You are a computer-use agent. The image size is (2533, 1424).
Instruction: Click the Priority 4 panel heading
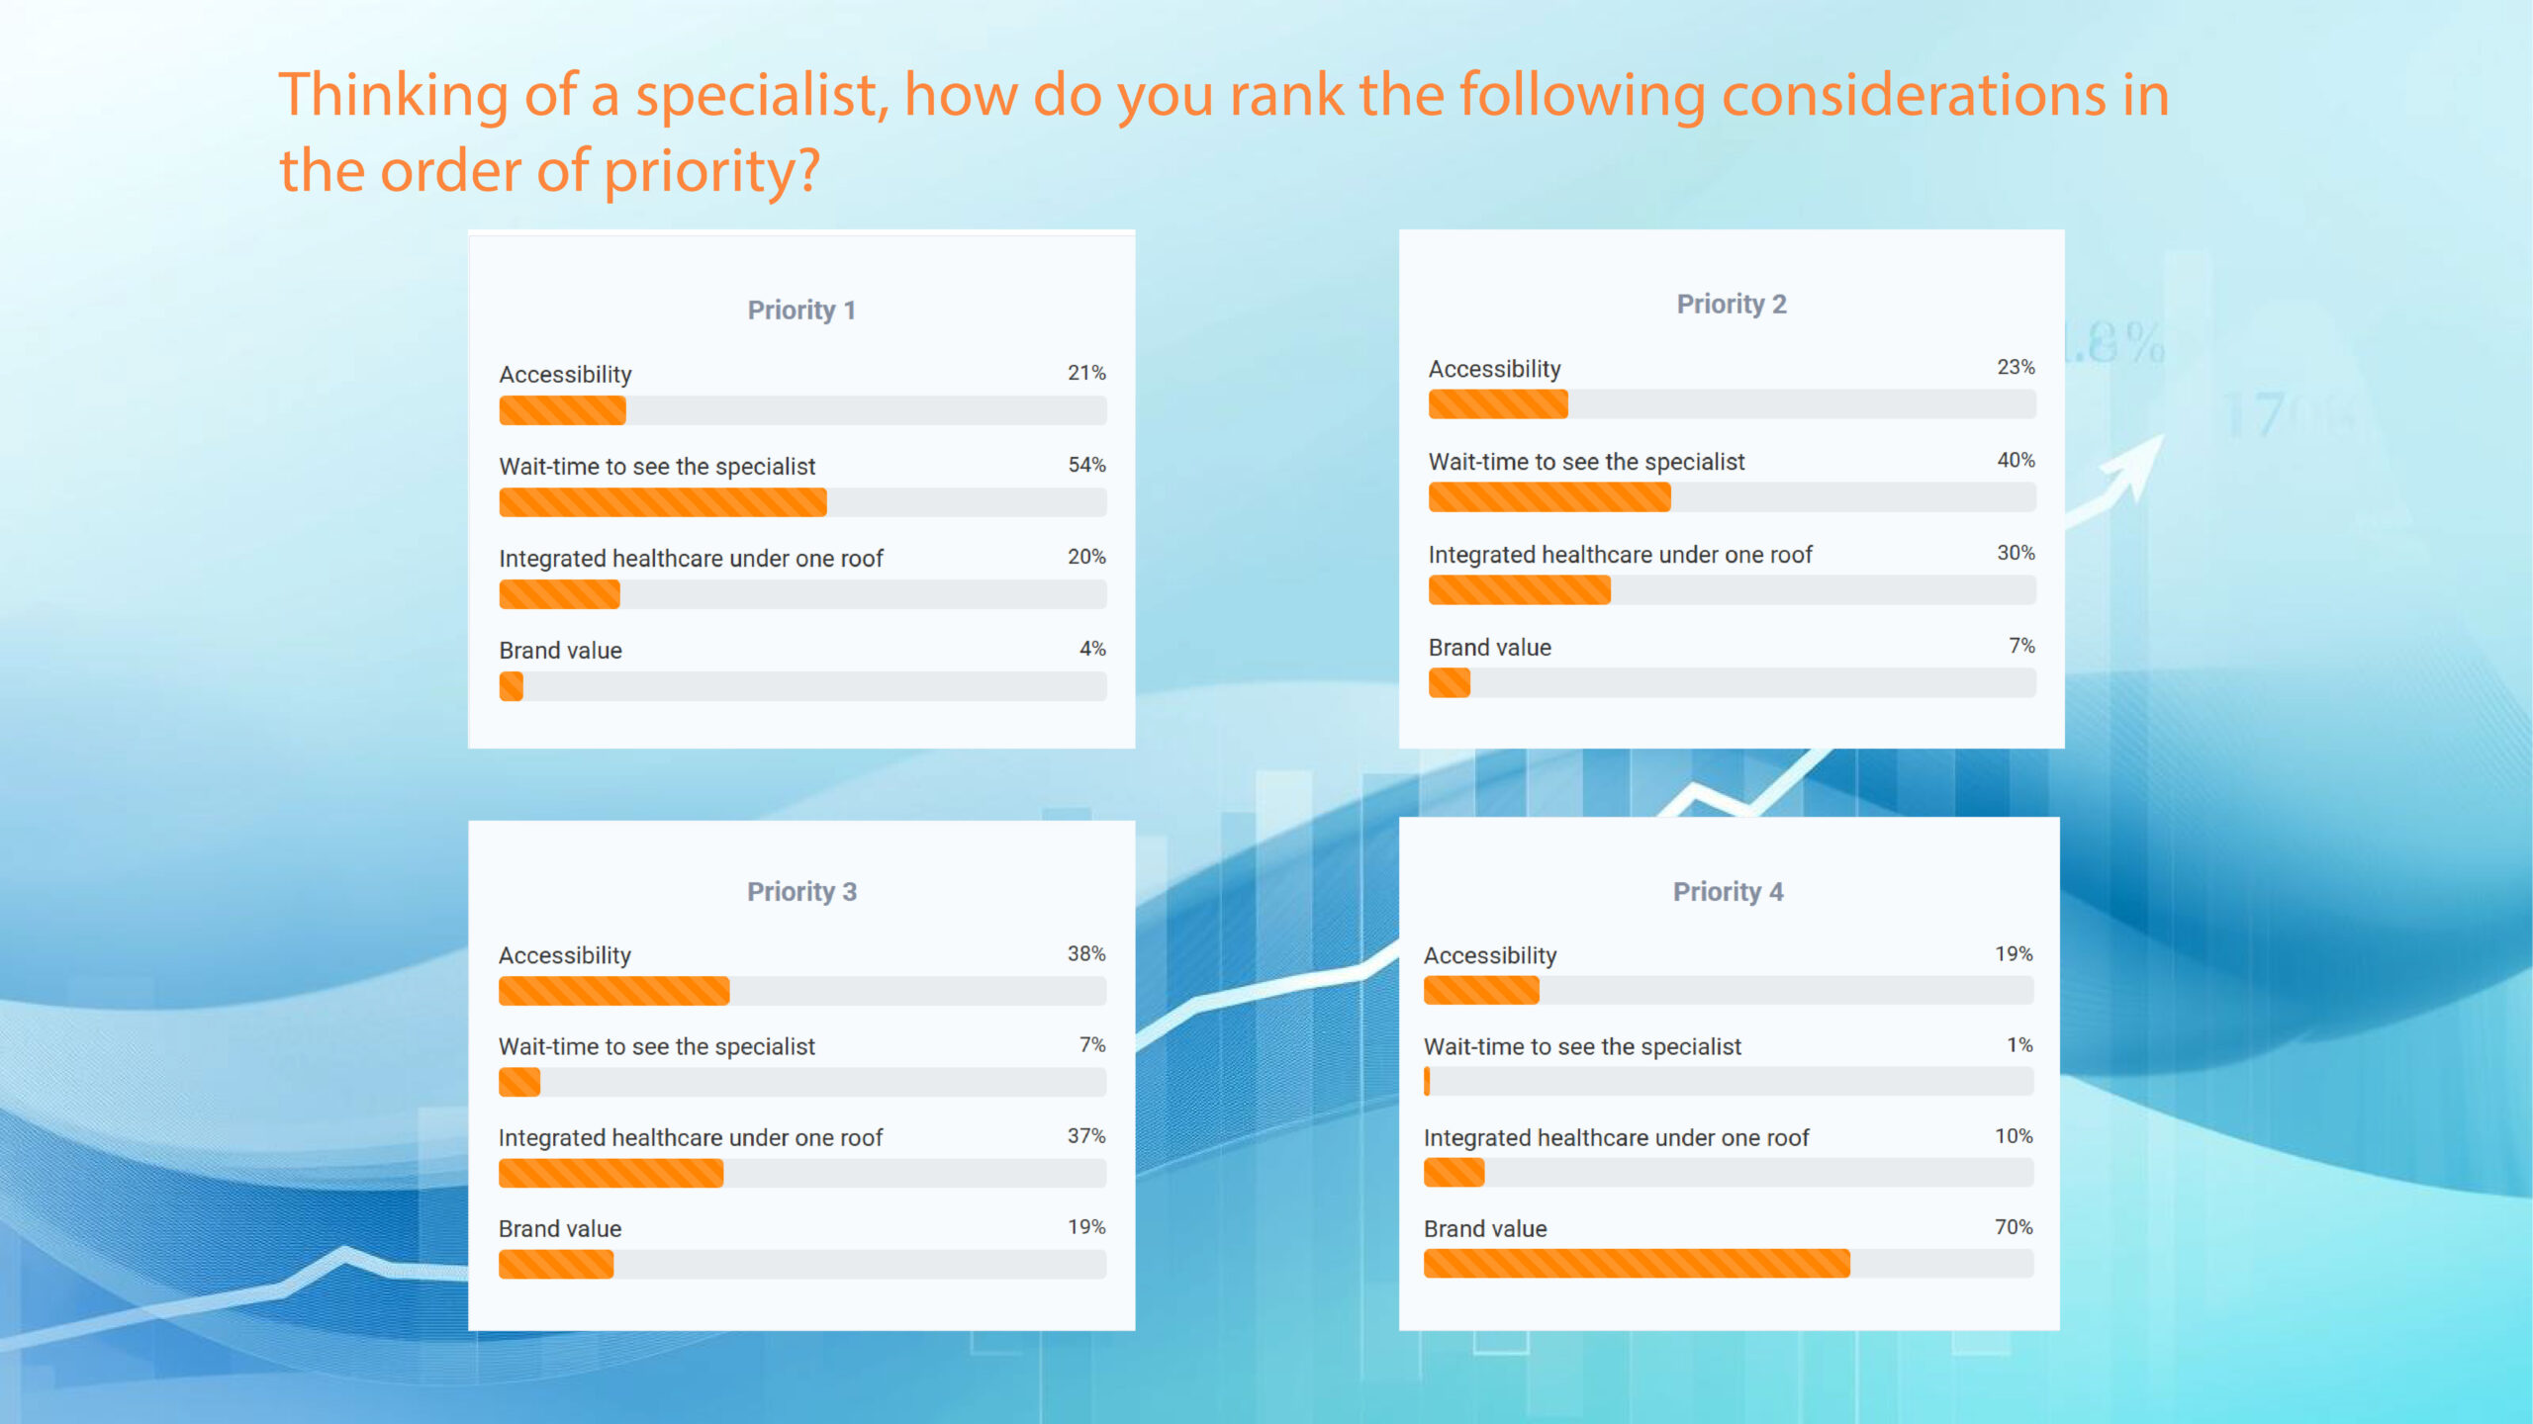click(1728, 892)
